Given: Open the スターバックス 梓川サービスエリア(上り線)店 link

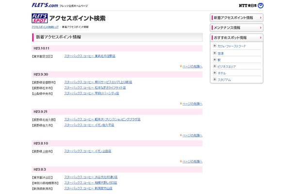Looking at the screenshot, I should pyautogui.click(x=98, y=82).
